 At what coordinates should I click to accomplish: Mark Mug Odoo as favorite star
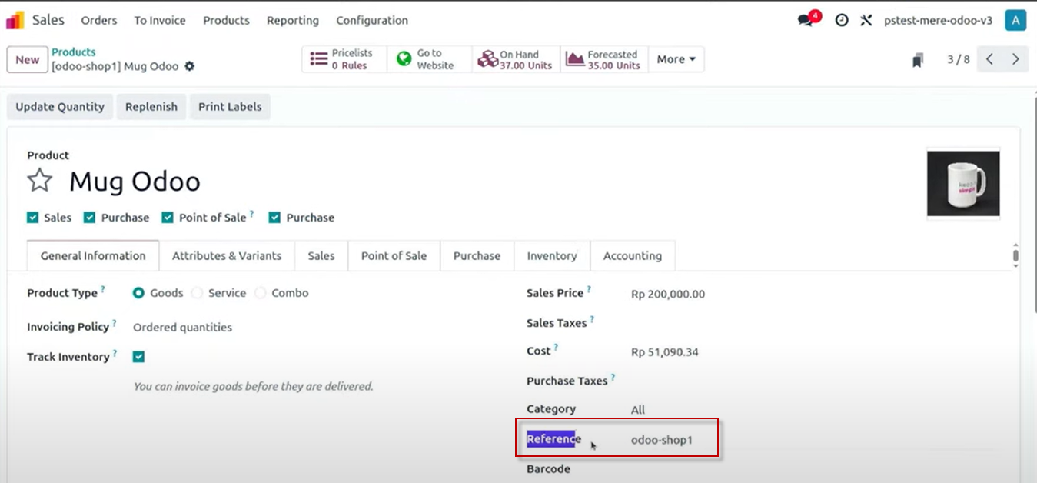point(39,181)
